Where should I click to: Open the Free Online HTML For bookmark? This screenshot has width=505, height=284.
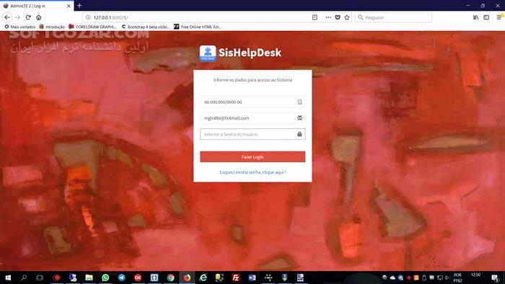tap(198, 27)
